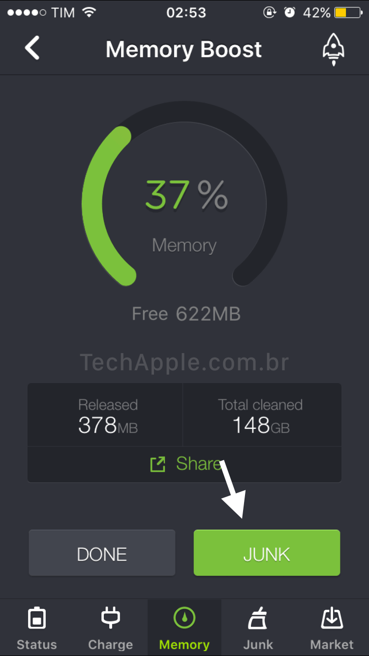Viewport: 369px width, 656px height.
Task: Open the Status tab
Action: (37, 628)
